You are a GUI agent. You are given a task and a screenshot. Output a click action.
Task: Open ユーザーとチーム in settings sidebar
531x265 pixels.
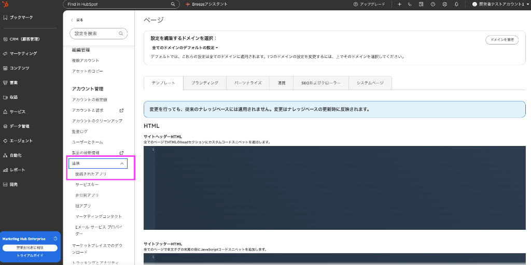point(87,142)
